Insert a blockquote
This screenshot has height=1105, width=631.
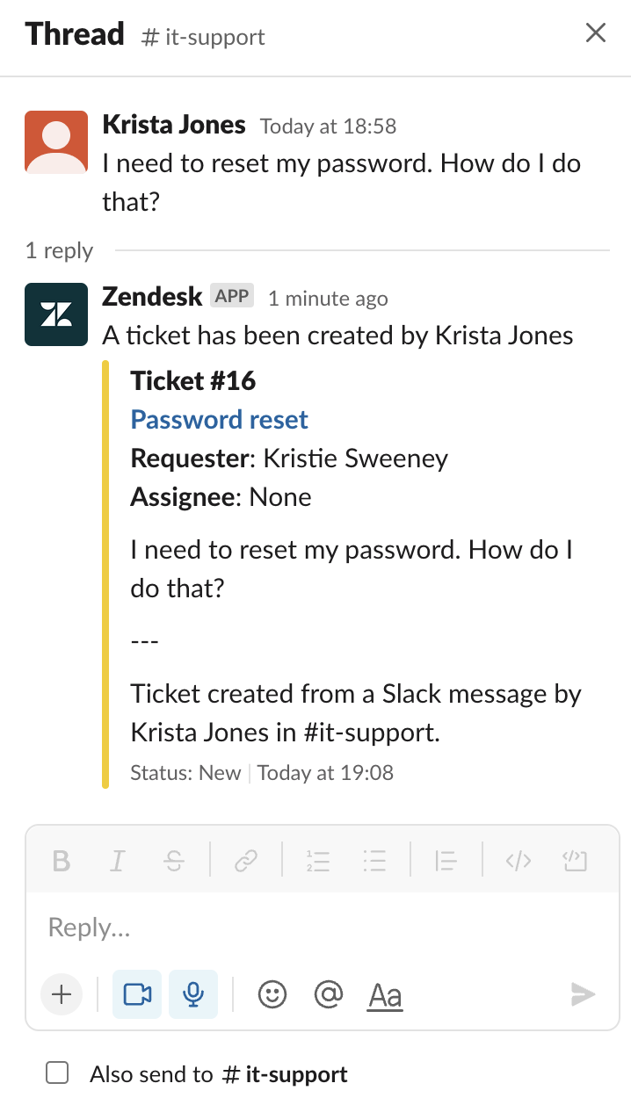pyautogui.click(x=446, y=861)
